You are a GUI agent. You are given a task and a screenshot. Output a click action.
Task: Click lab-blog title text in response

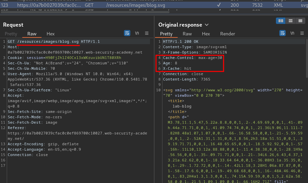[182, 106]
